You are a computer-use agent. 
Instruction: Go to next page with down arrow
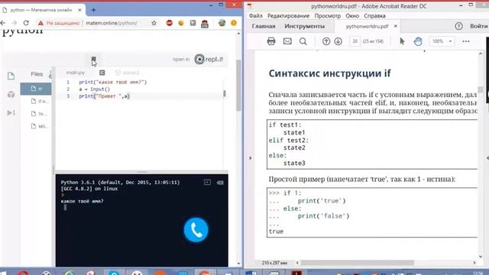pyautogui.click(x=338, y=41)
